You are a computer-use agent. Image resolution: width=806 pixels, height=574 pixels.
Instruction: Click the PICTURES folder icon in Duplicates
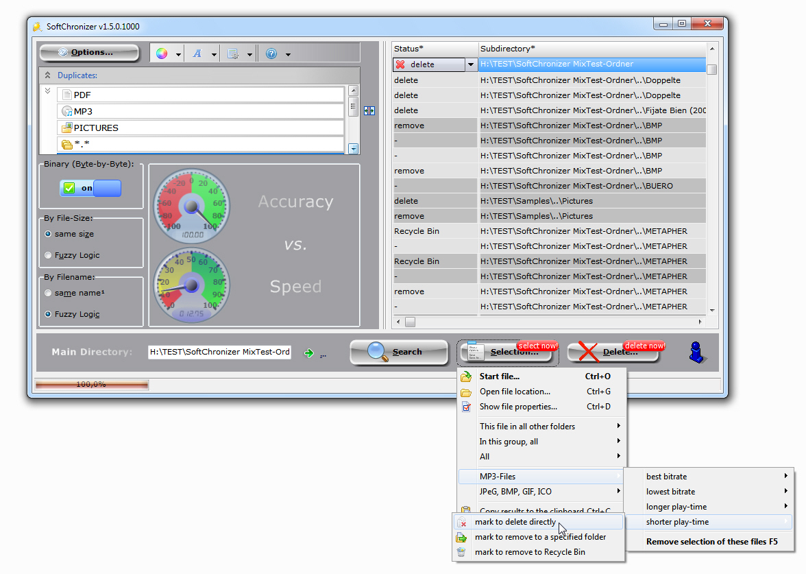tap(67, 128)
